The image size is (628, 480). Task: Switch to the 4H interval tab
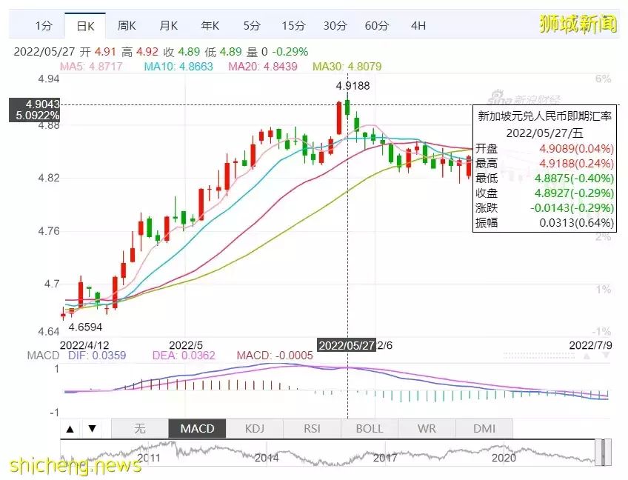418,26
